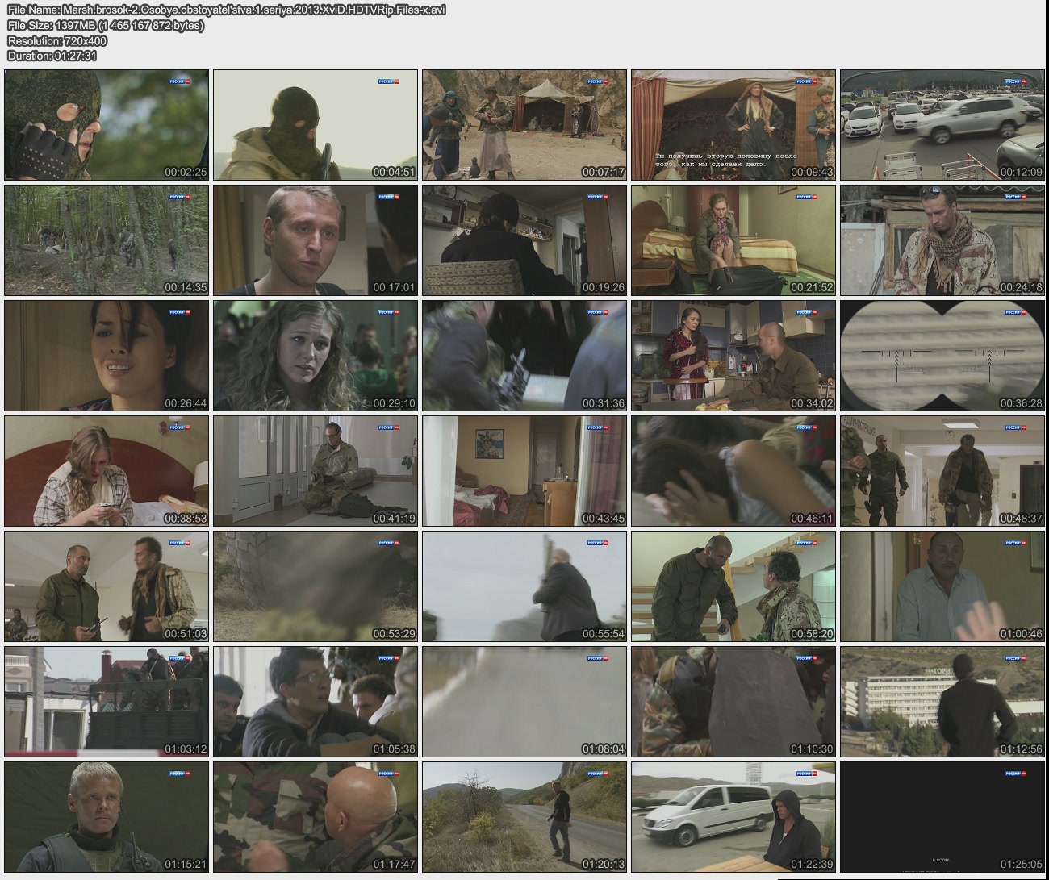This screenshot has height=880, width=1049.
Task: Click the thumbnail at timestamp 00:02:25
Action: tap(107, 125)
